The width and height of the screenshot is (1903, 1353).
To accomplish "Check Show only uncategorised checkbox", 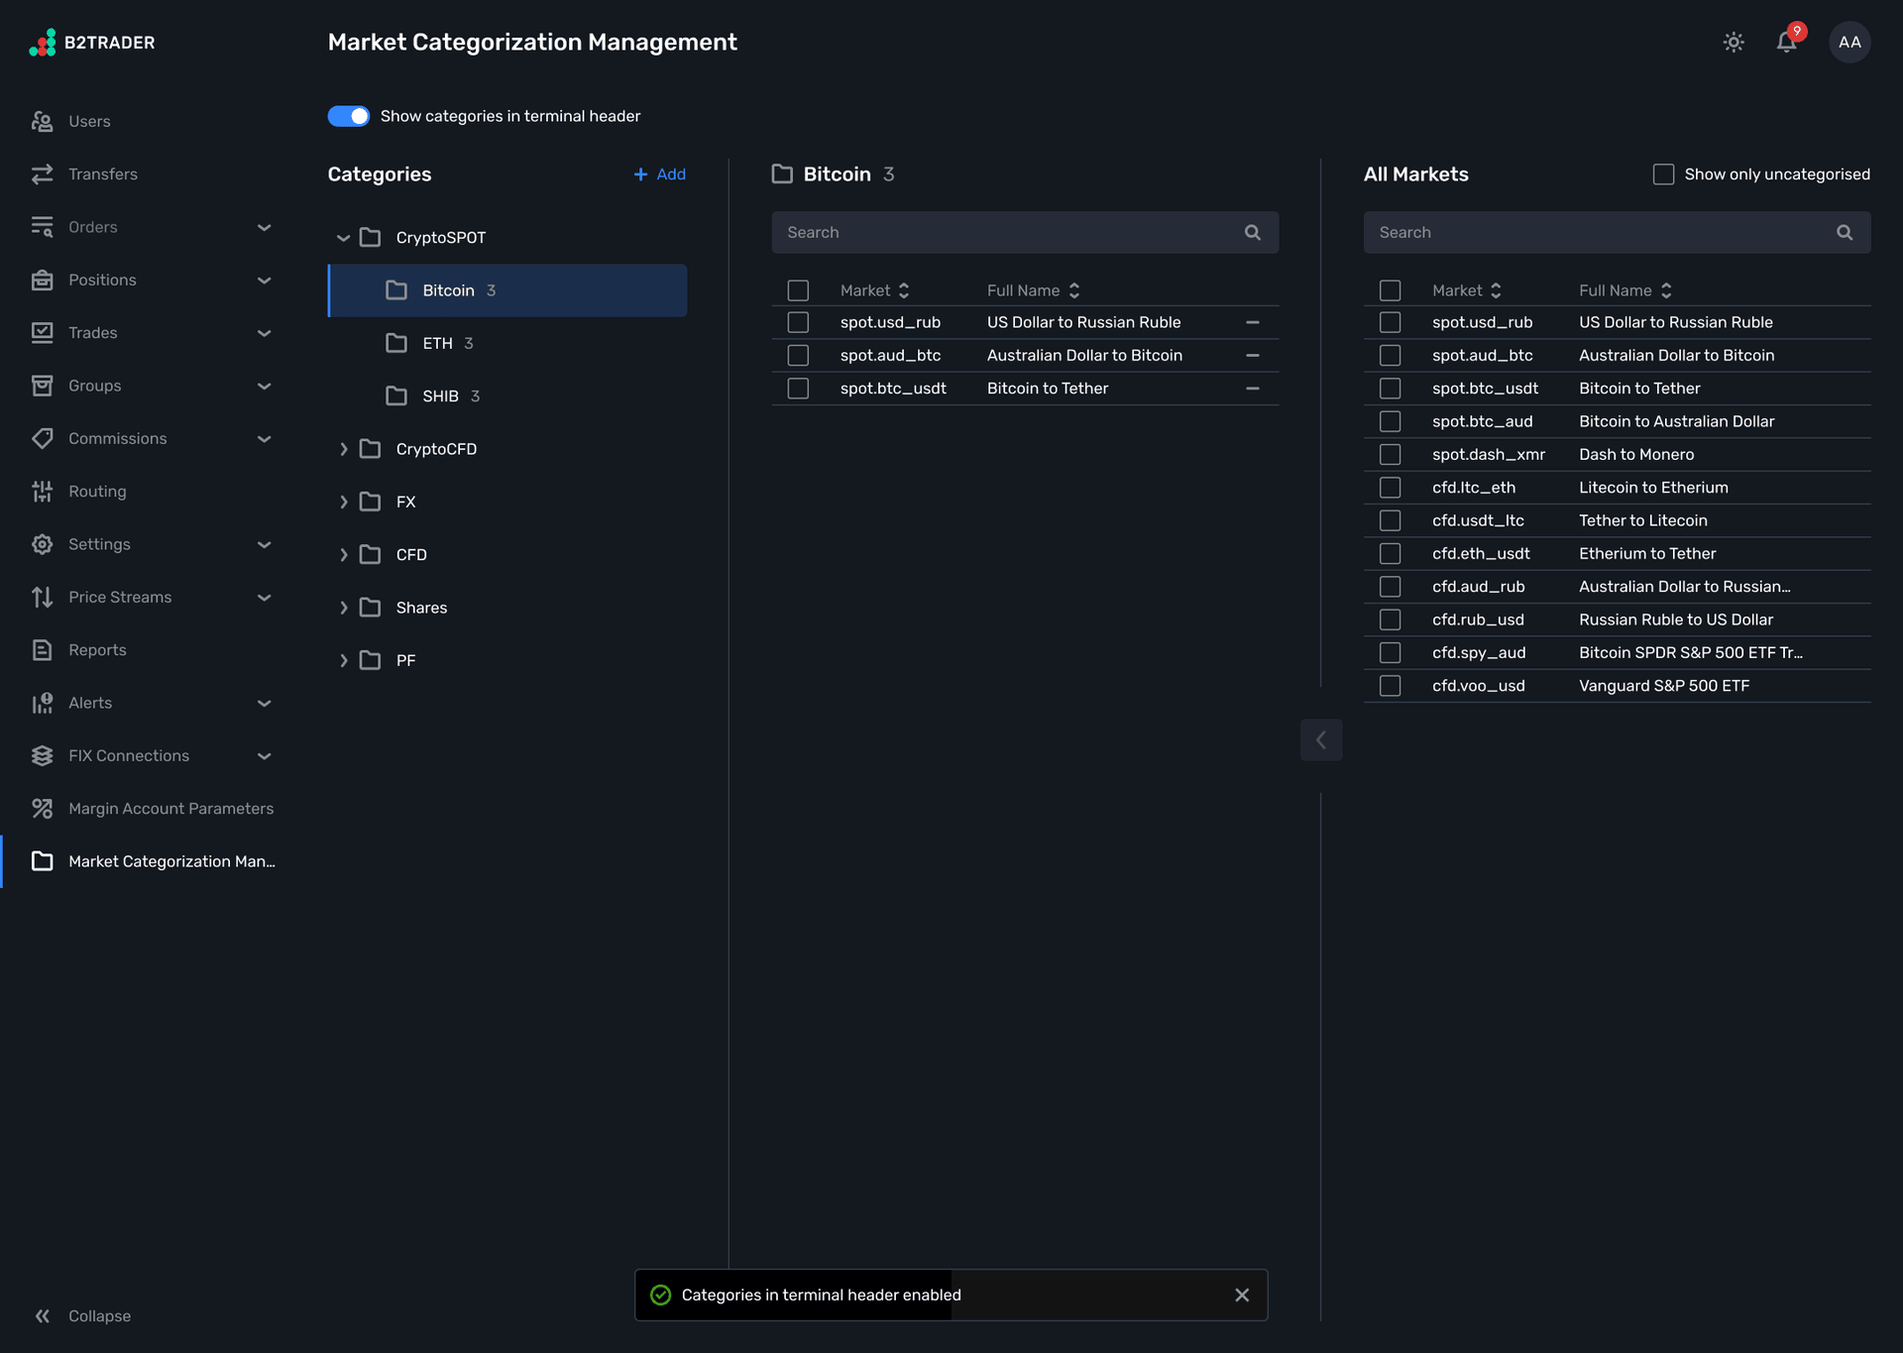I will pos(1663,174).
